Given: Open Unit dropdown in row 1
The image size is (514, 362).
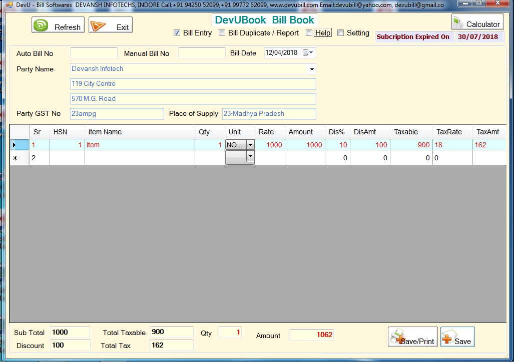Looking at the screenshot, I should (x=250, y=145).
